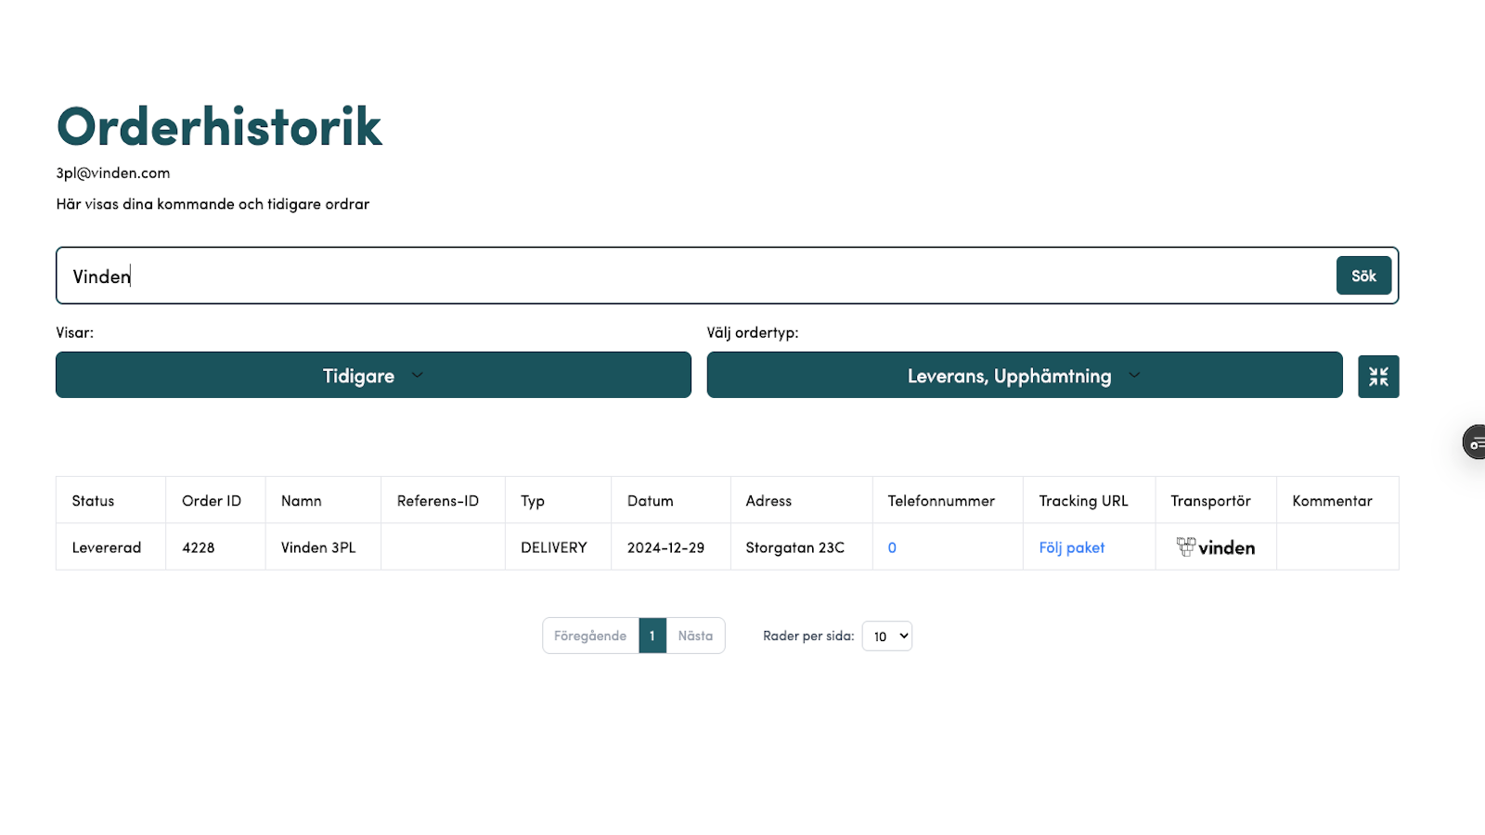Click the Tracking URL column header
Viewport: 1485px width, 835px height.
(1089, 500)
